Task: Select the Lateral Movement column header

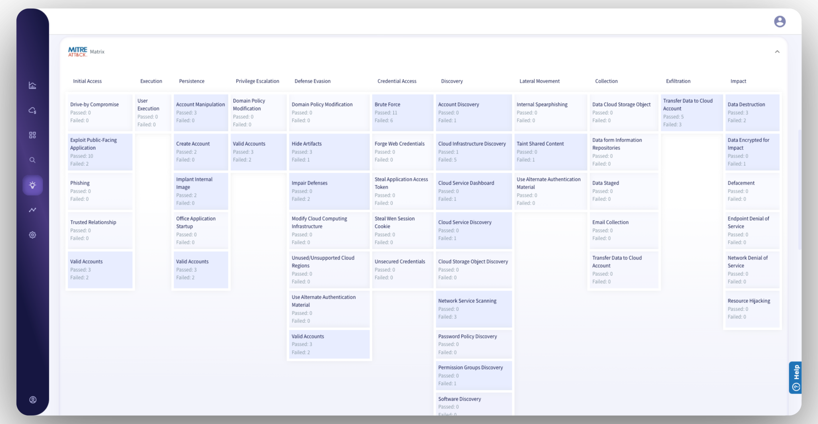Action: pos(539,81)
